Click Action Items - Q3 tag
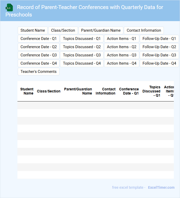180x198 pixels. [x=122, y=55]
